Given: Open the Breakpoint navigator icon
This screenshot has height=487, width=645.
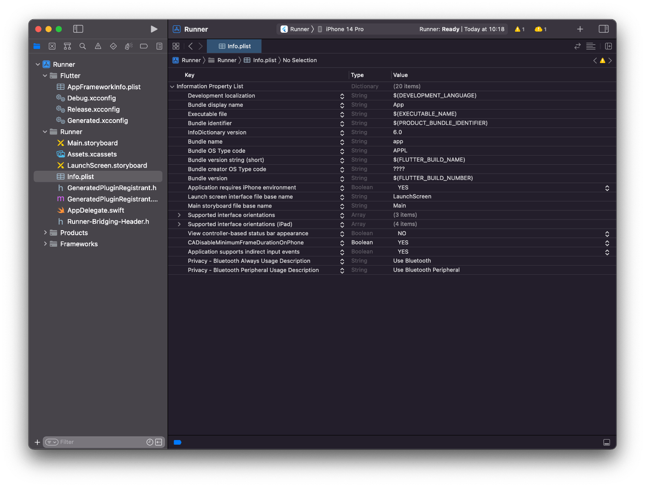Looking at the screenshot, I should 144,46.
